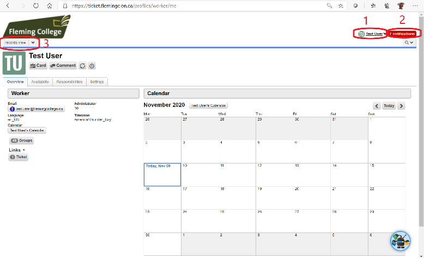Click the refresh icon beside Comment
The height and width of the screenshot is (258, 424).
click(82, 66)
